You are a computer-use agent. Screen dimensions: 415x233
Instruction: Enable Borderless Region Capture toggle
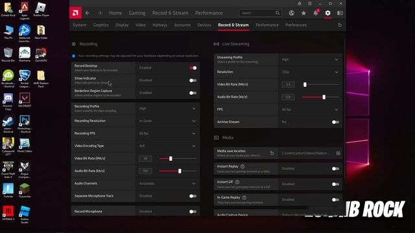193,93
